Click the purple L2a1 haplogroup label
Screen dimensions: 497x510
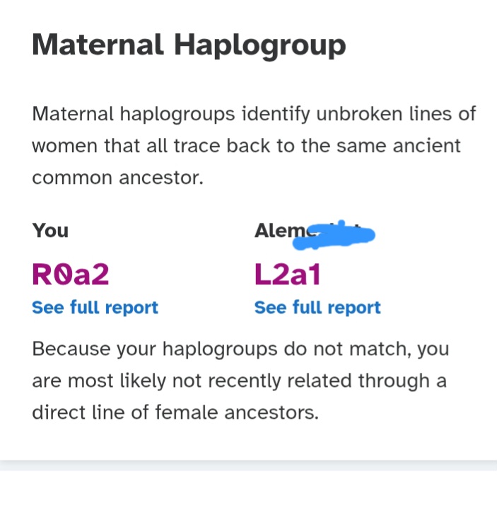[x=288, y=274]
